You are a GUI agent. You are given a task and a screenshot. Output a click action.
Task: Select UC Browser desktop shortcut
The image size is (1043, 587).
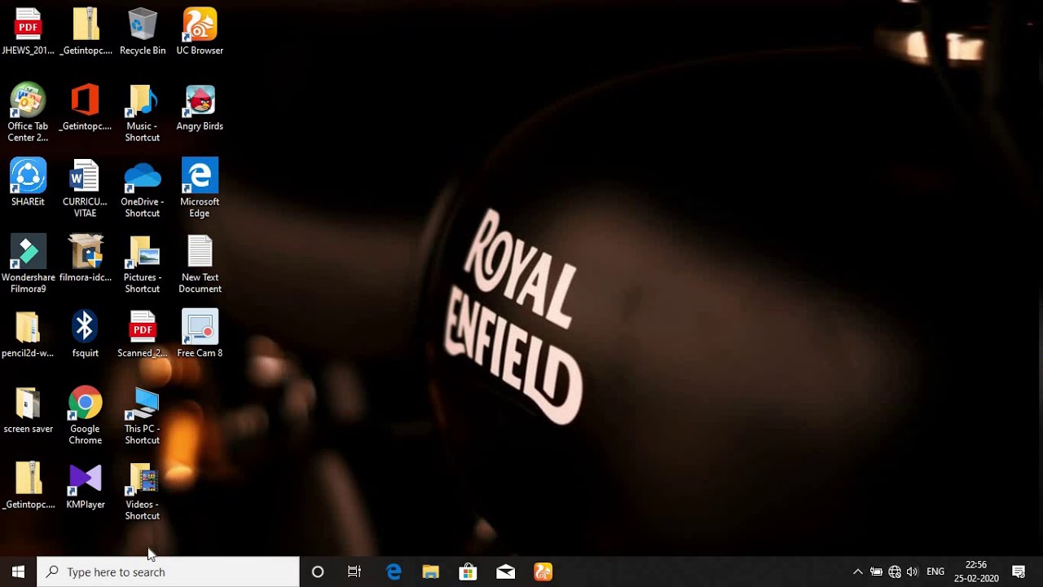tap(200, 32)
